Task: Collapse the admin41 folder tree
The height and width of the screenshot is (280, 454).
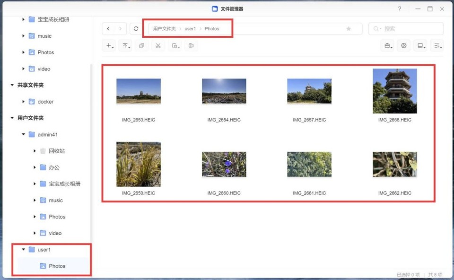Action: [x=24, y=134]
